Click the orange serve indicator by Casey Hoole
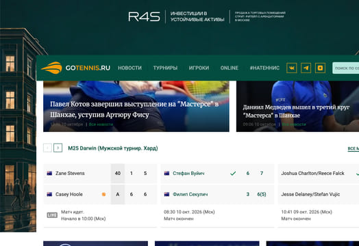The image size is (359, 246). coord(103,194)
